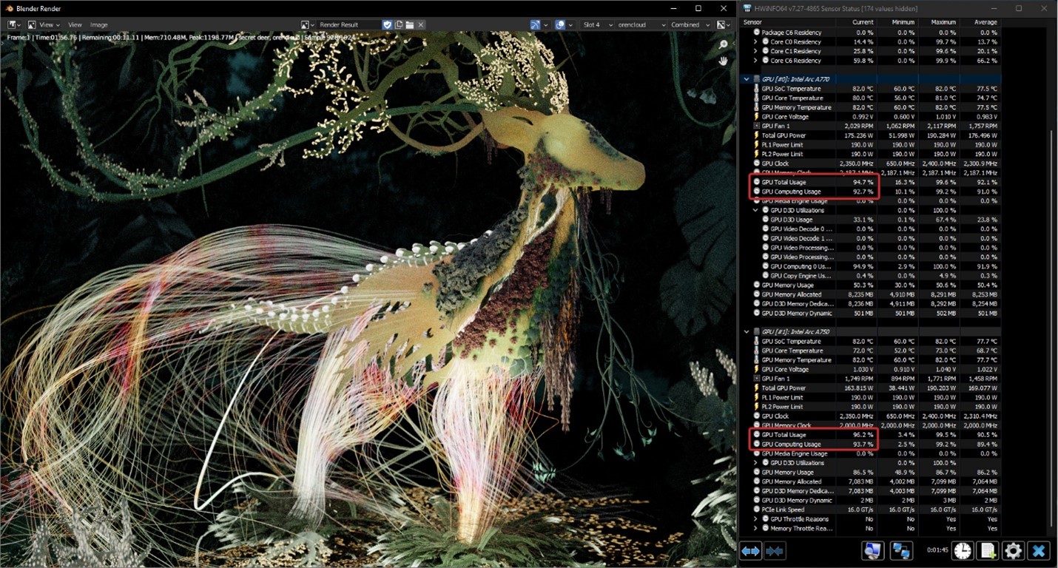Open the Image menu in Blender
This screenshot has width=1058, height=568.
click(98, 24)
